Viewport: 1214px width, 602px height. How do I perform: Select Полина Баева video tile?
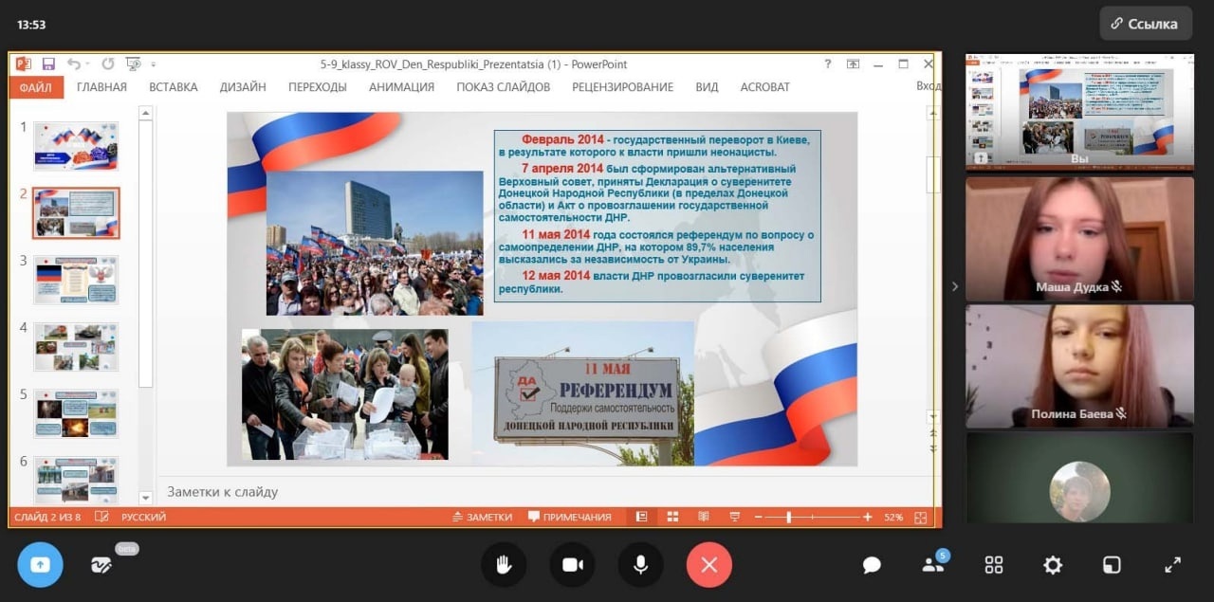click(x=1079, y=366)
